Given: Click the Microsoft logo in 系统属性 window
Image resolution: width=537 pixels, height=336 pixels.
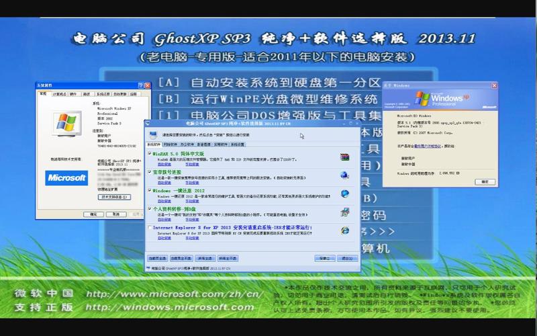Looking at the screenshot, I should (x=66, y=178).
